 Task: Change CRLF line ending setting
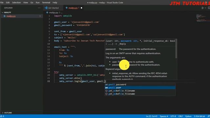point(180,116)
